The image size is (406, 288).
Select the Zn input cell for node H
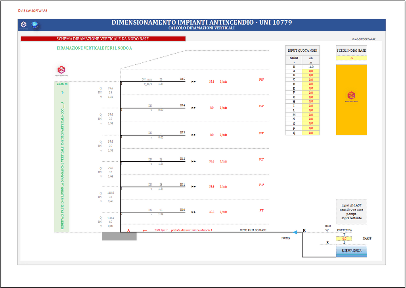point(310,102)
